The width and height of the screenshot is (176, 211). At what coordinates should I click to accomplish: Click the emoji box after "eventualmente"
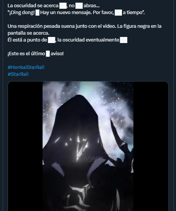coord(124,40)
